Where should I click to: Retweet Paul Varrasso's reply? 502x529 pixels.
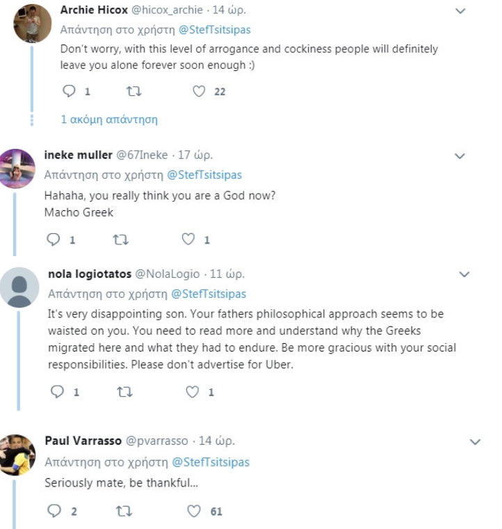(124, 512)
